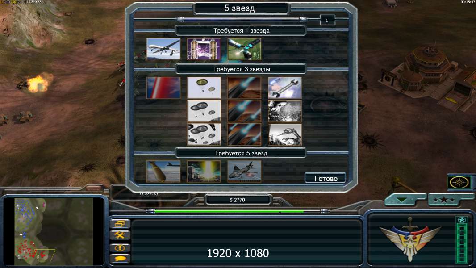Screen dimensions: 476x268
Task: Click the minimap to move camera
Action: click(x=54, y=231)
